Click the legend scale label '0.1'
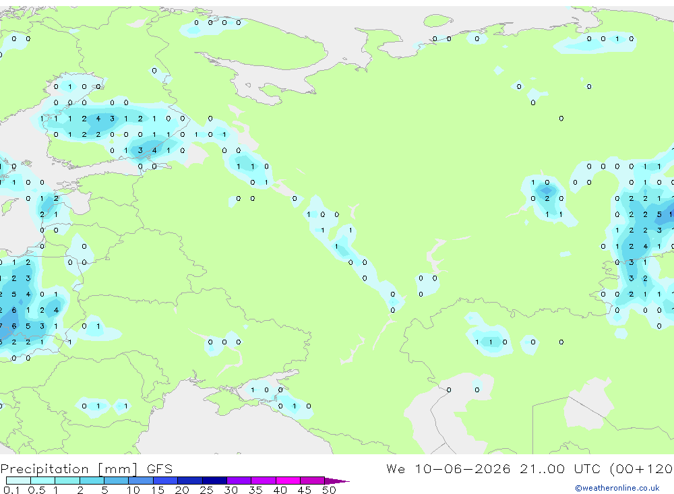The image size is (674, 494). [11, 490]
